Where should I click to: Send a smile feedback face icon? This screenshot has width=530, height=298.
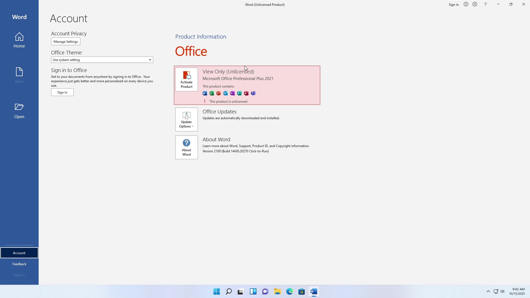pos(466,4)
